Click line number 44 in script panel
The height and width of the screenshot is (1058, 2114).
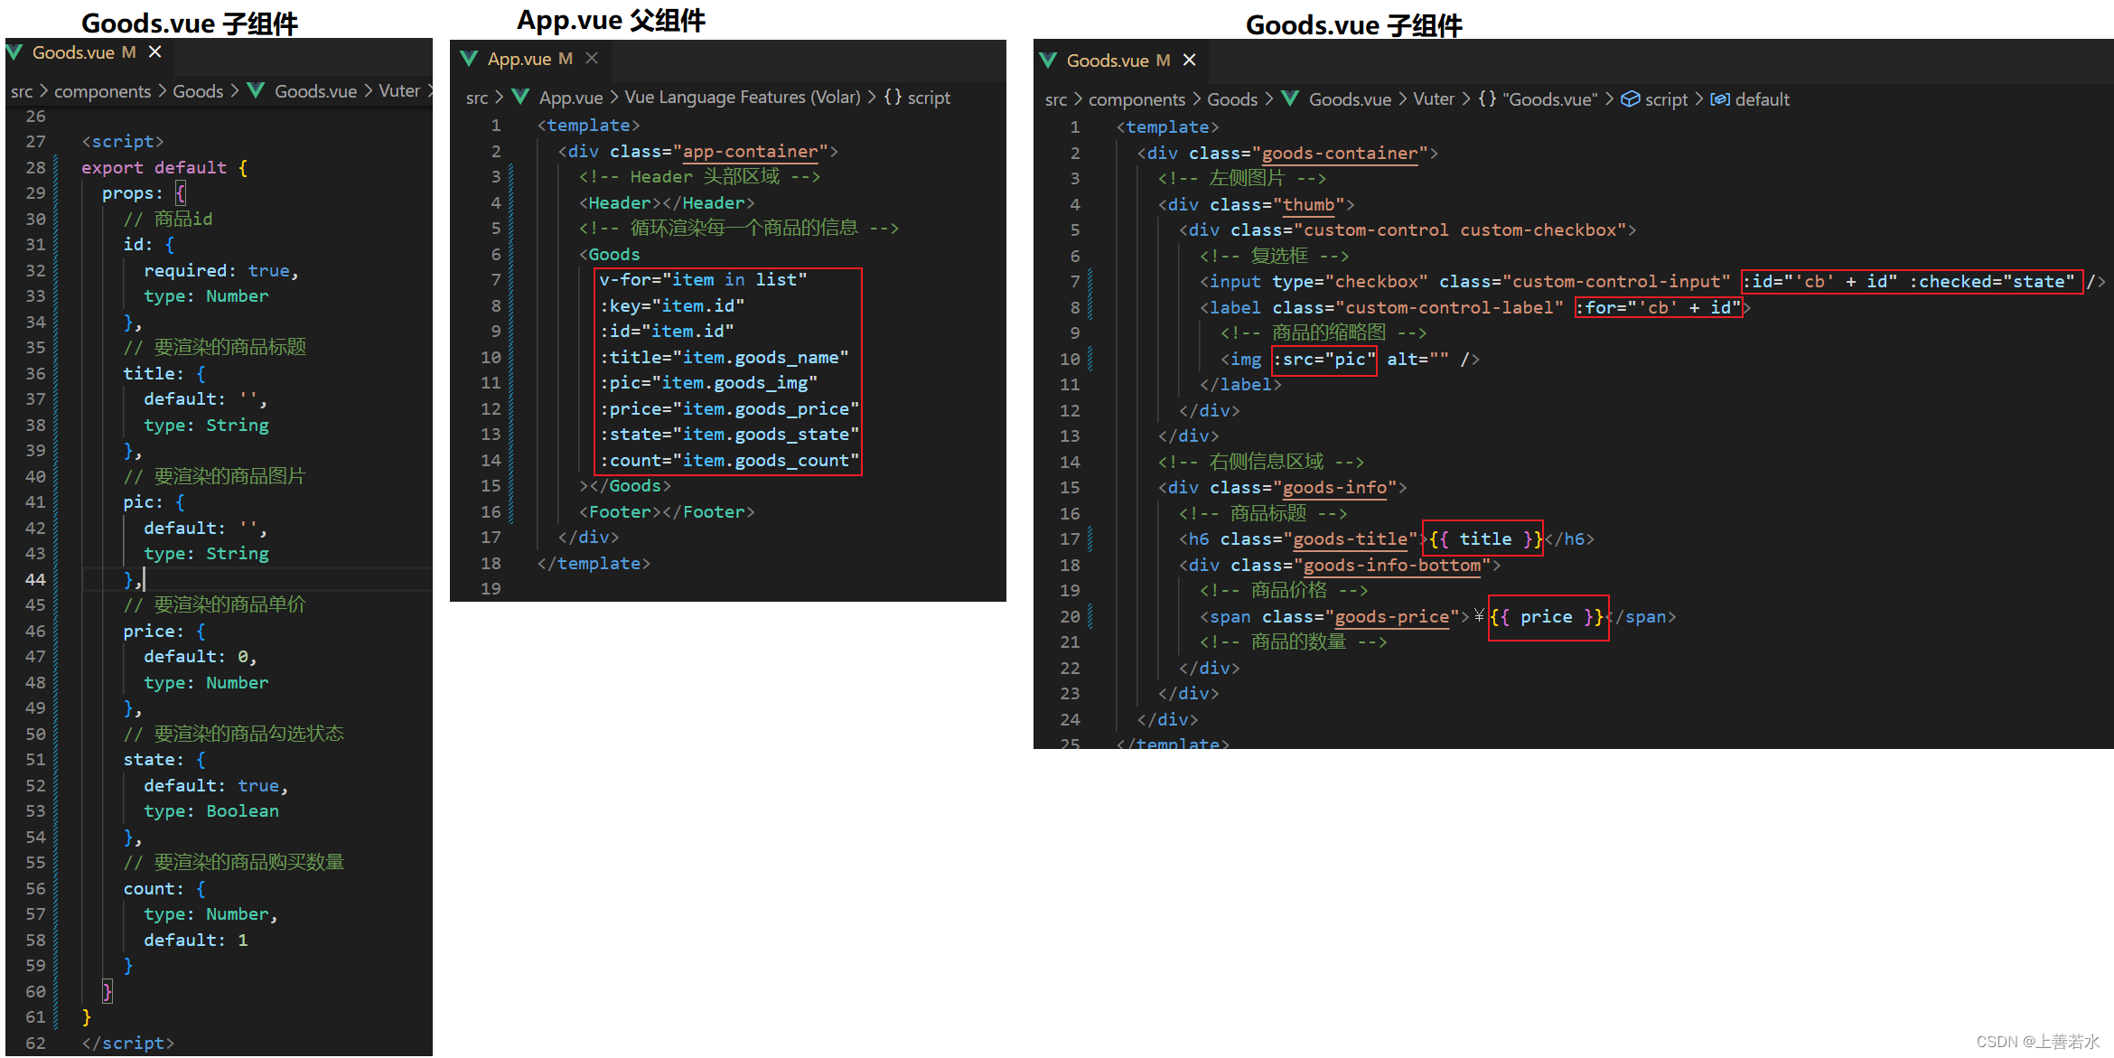[x=35, y=579]
